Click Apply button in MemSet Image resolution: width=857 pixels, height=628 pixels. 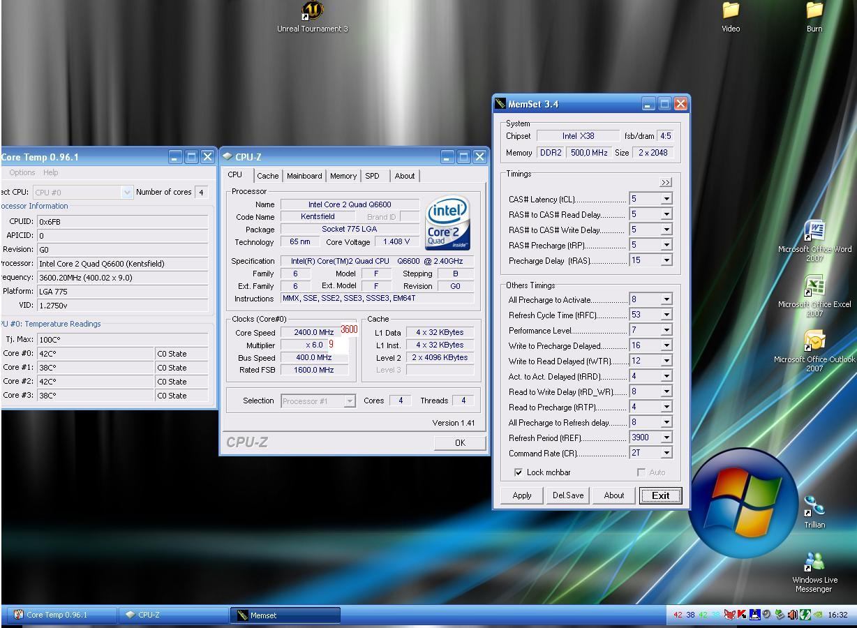[522, 495]
